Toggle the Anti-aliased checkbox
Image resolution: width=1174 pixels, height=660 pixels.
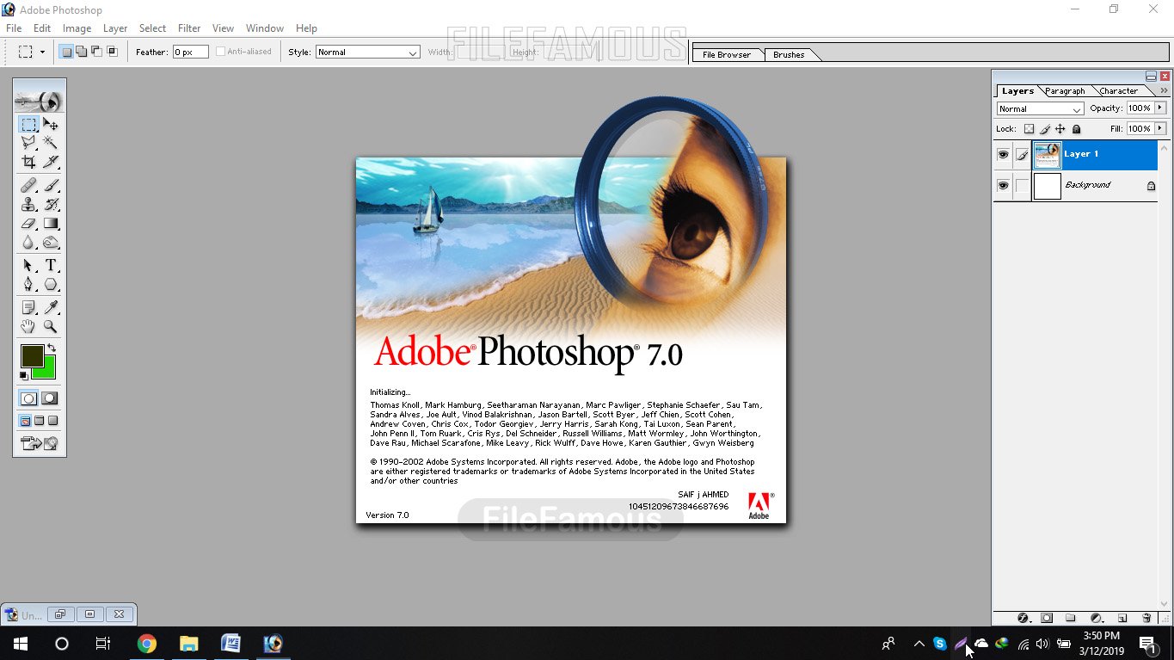[221, 52]
